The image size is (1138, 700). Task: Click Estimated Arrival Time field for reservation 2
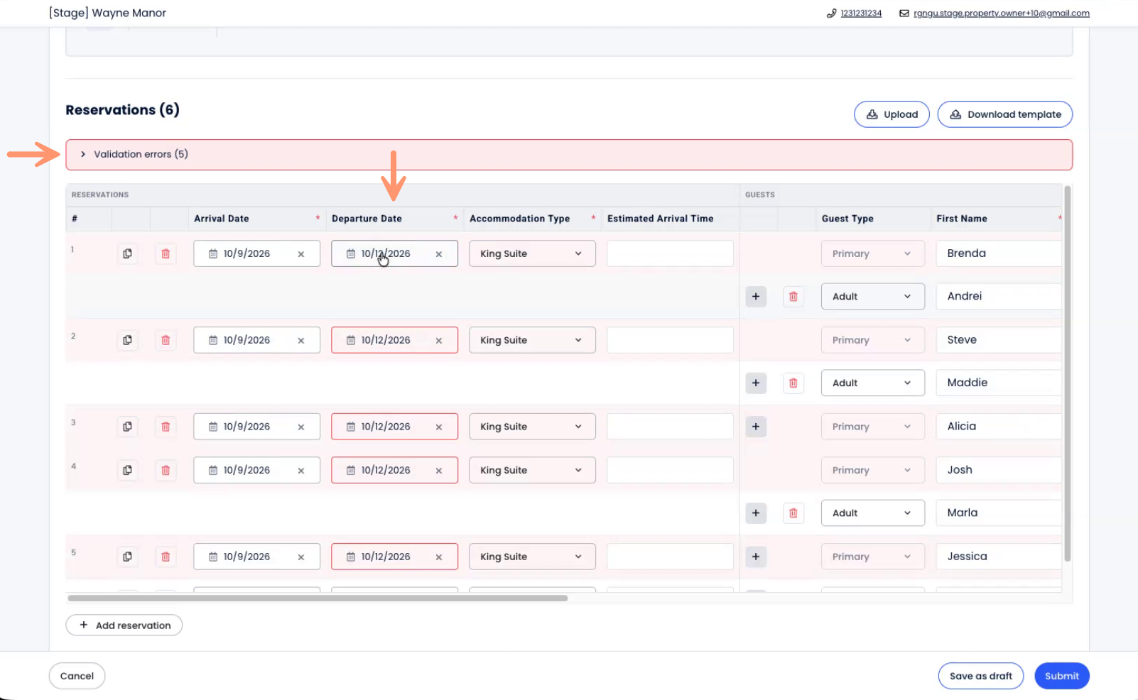pos(670,340)
